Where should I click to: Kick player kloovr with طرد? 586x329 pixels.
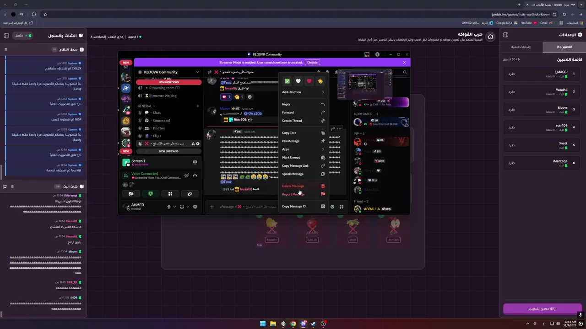[511, 109]
